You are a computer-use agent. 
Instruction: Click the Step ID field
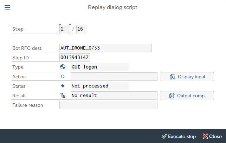pyautogui.click(x=75, y=58)
